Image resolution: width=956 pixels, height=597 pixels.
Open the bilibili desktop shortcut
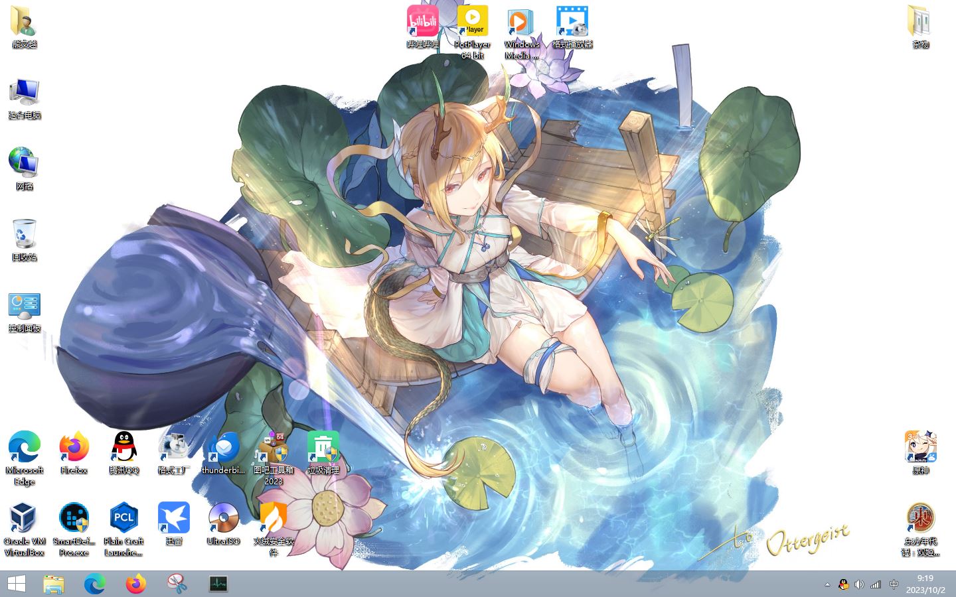pos(423,23)
